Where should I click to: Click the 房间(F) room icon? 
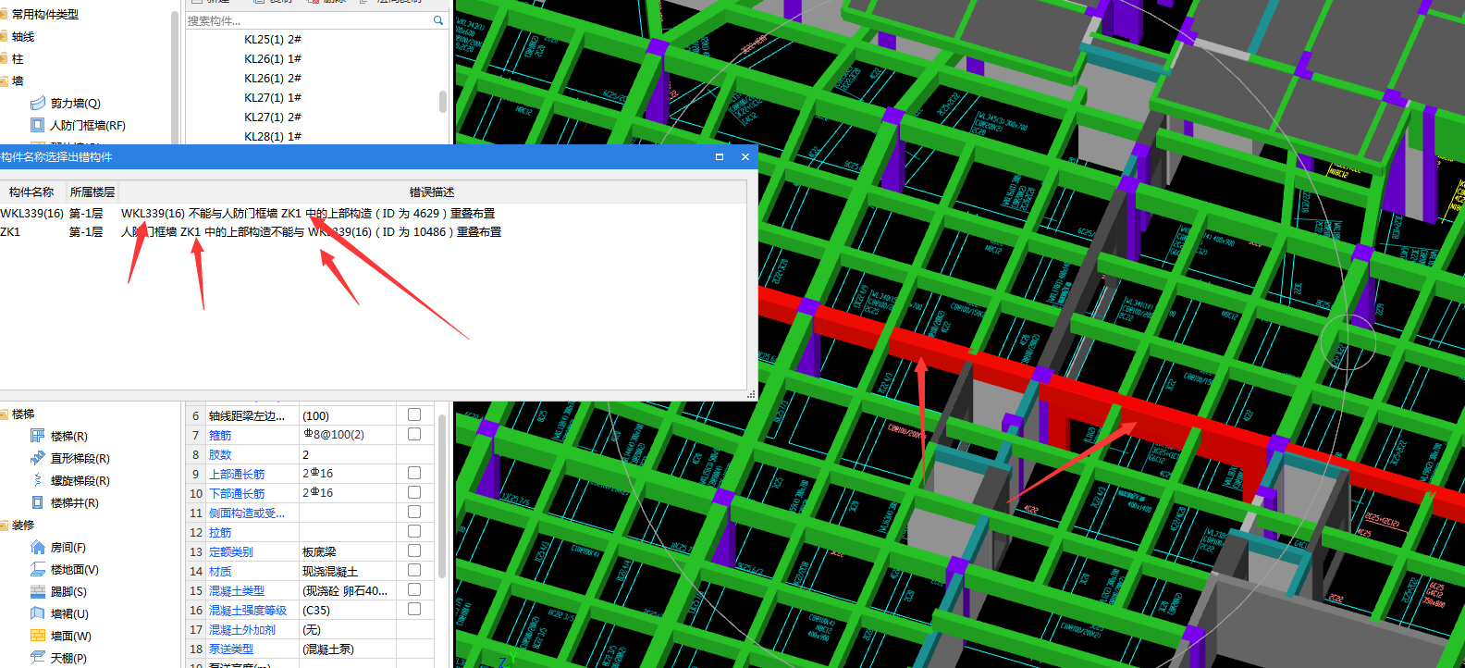[38, 547]
